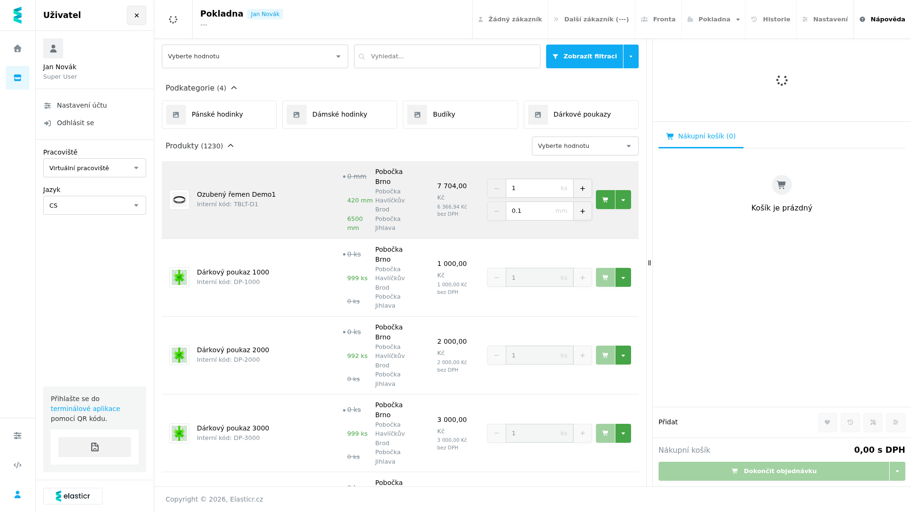Click the panel splitter handle beside cart
The width and height of the screenshot is (911, 512).
click(x=650, y=263)
